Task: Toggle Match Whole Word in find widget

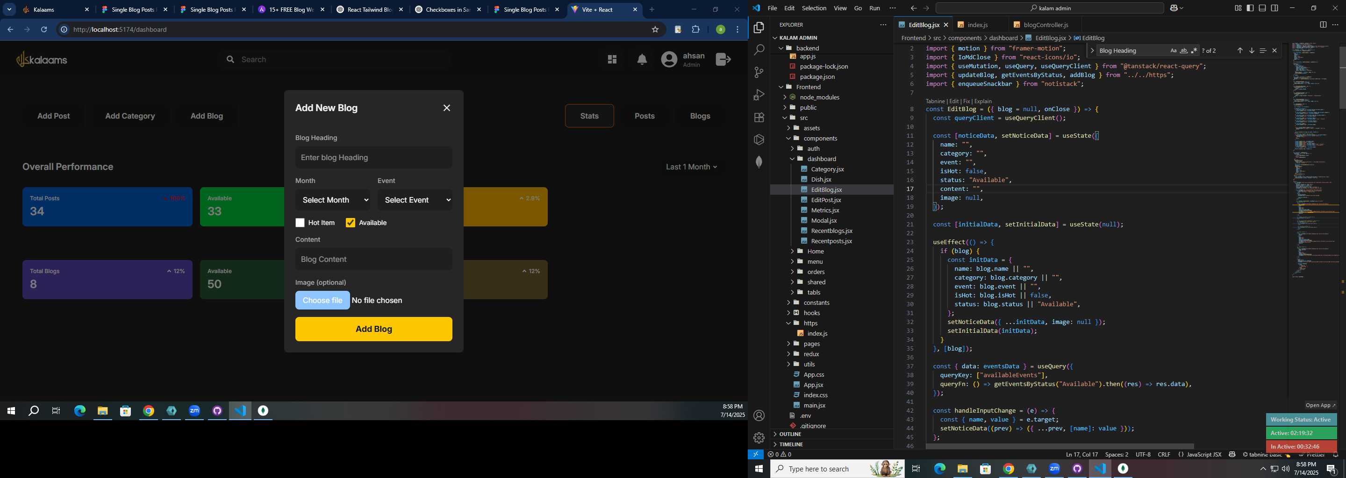Action: (x=1184, y=50)
